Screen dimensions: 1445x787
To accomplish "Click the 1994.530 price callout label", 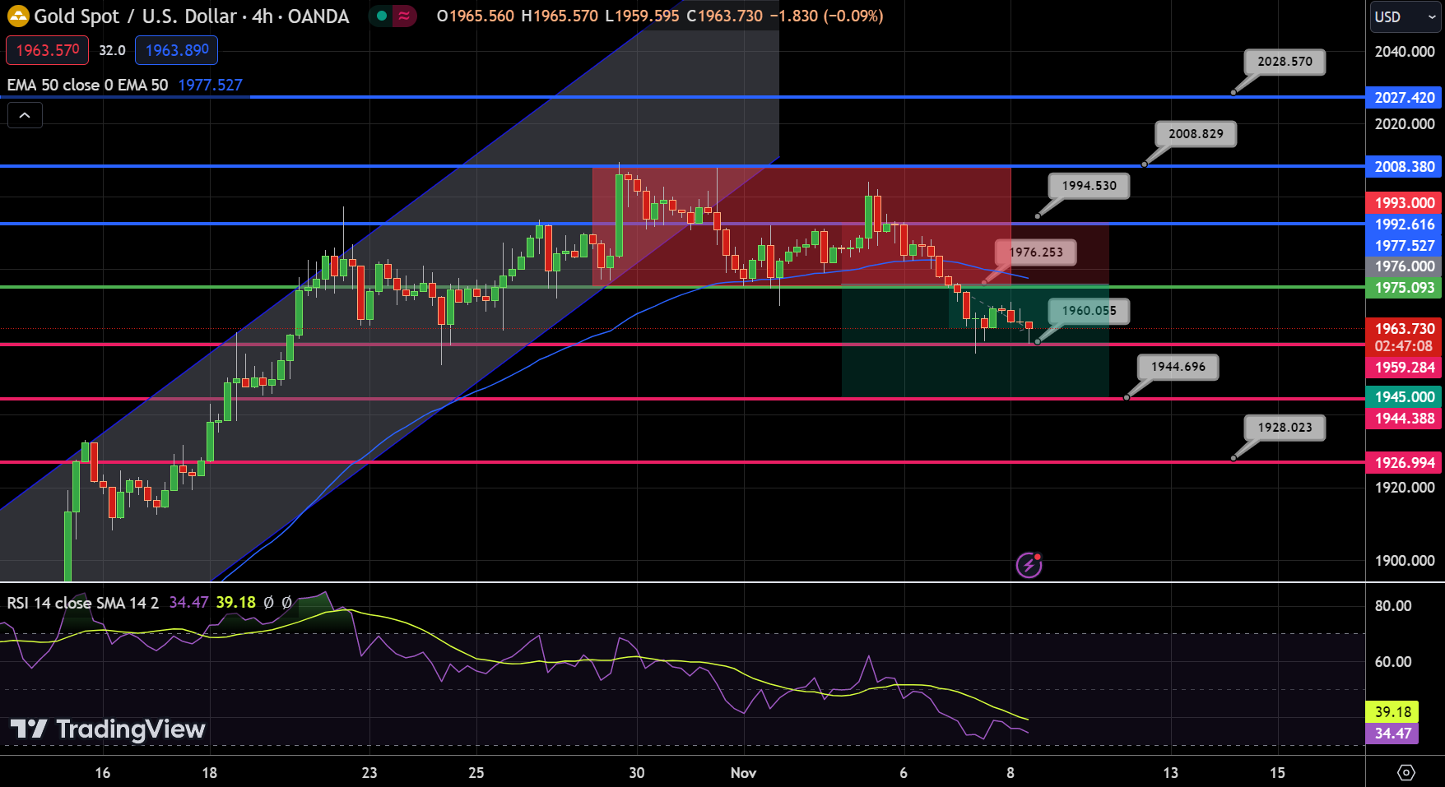I will pos(1089,186).
